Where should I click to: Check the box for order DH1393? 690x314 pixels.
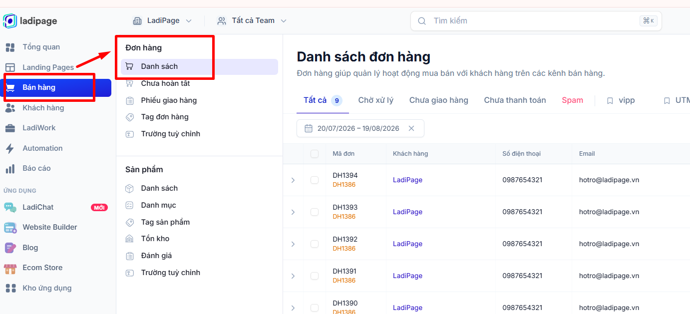(315, 212)
